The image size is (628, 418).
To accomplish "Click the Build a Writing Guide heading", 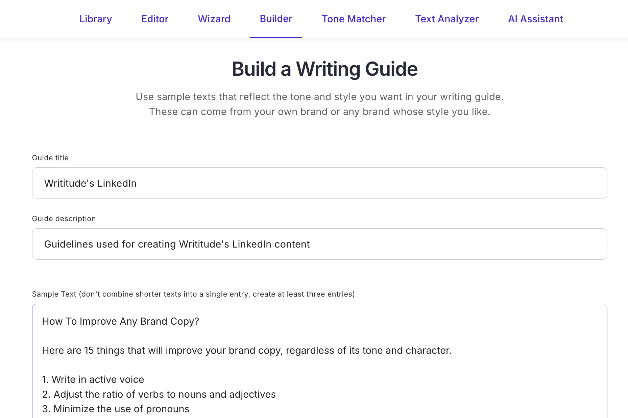I will tap(324, 69).
